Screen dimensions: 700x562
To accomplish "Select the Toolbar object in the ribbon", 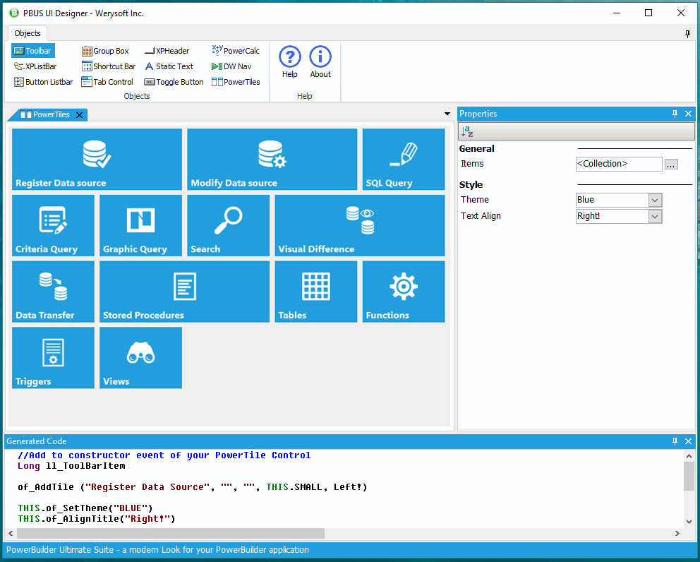I will (x=33, y=51).
